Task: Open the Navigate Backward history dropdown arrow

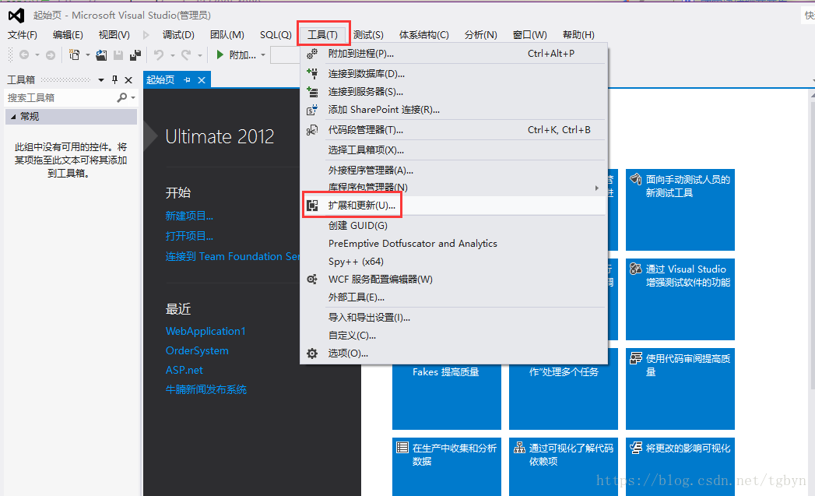Action: tap(37, 55)
